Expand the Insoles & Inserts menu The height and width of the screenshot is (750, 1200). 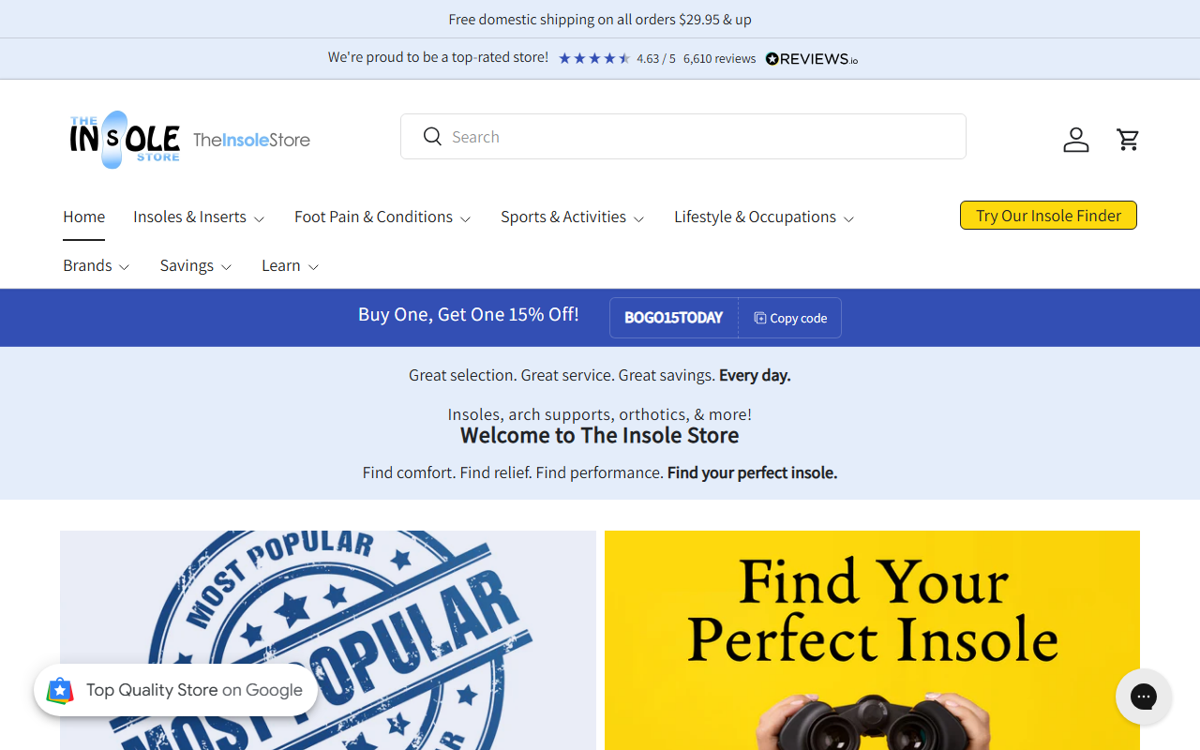tap(199, 217)
